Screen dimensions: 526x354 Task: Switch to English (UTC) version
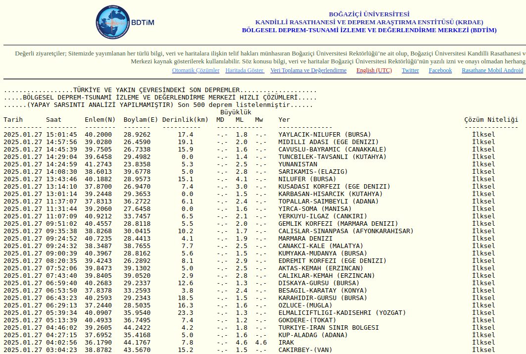coord(374,70)
